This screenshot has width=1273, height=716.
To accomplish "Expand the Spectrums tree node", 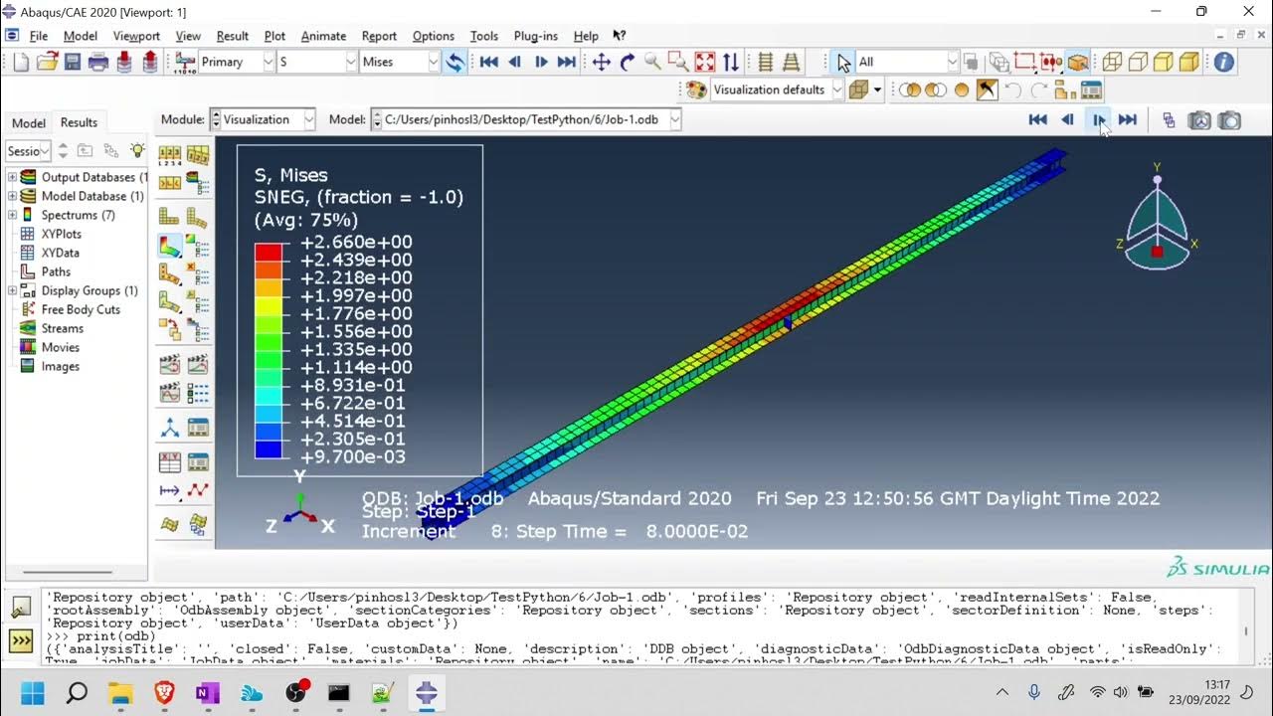I will point(13,215).
